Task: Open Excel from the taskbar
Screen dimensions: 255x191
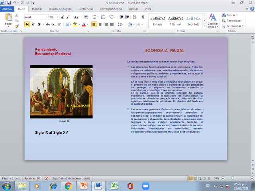Action: [114, 186]
